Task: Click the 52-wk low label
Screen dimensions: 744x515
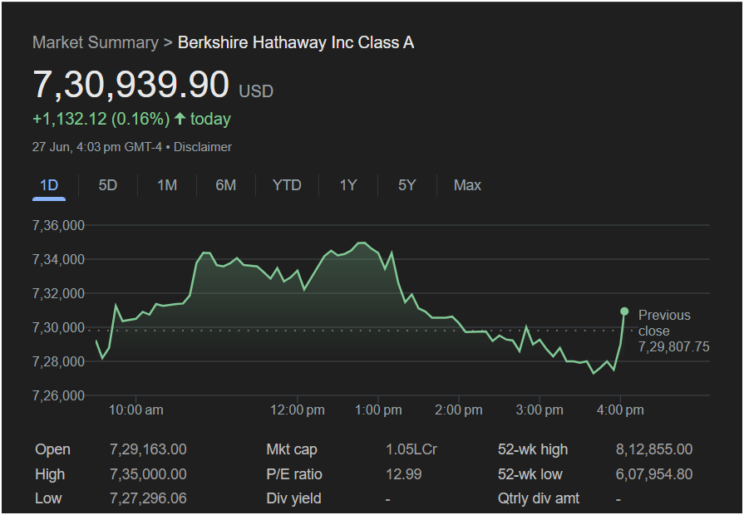Action: pos(530,474)
